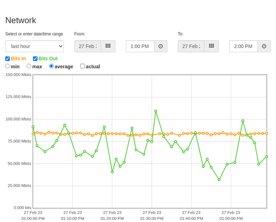Click the 01:30:00 PM time axis label
The width and height of the screenshot is (276, 222).
tap(152, 219)
